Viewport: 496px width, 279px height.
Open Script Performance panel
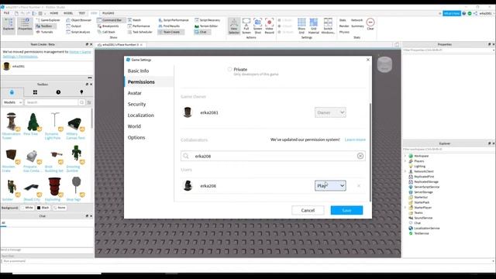174,20
